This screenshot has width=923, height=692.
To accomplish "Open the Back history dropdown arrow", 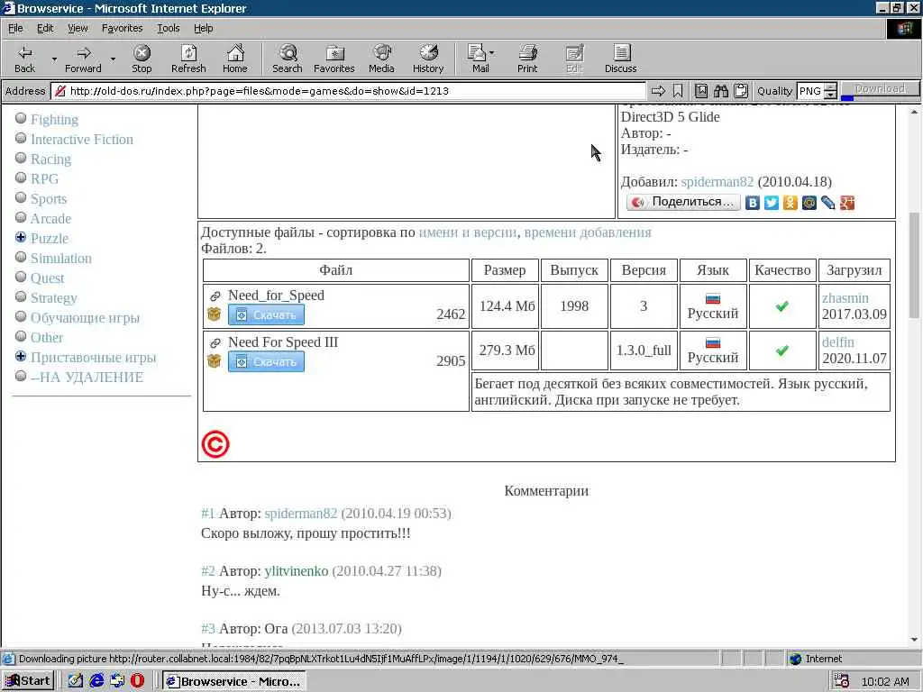I will pyautogui.click(x=54, y=59).
